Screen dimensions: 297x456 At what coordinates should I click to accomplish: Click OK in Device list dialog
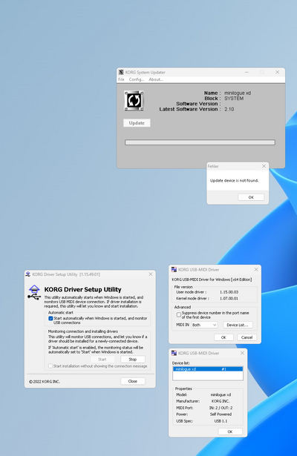[x=230, y=432]
